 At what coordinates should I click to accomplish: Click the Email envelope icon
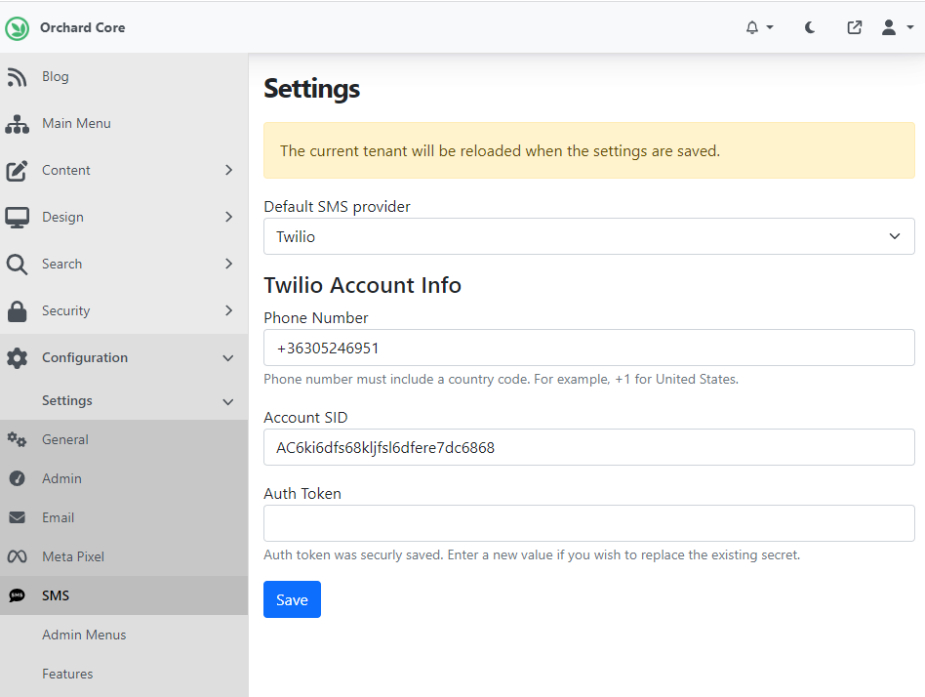pyautogui.click(x=18, y=517)
